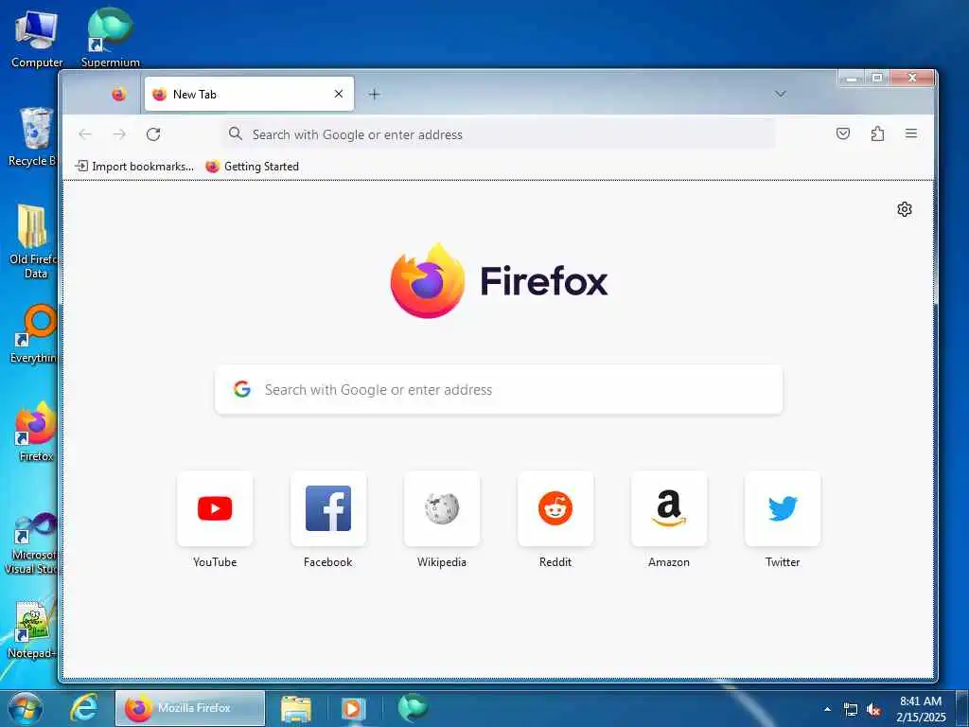Open the Firefox hamburger application menu
The image size is (969, 727).
(x=911, y=133)
